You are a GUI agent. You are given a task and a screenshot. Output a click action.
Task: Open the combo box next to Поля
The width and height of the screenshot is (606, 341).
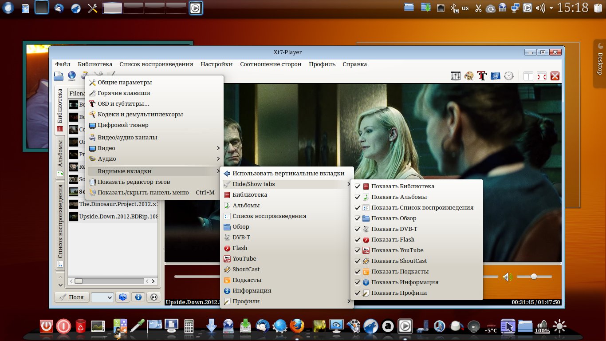pos(102,297)
